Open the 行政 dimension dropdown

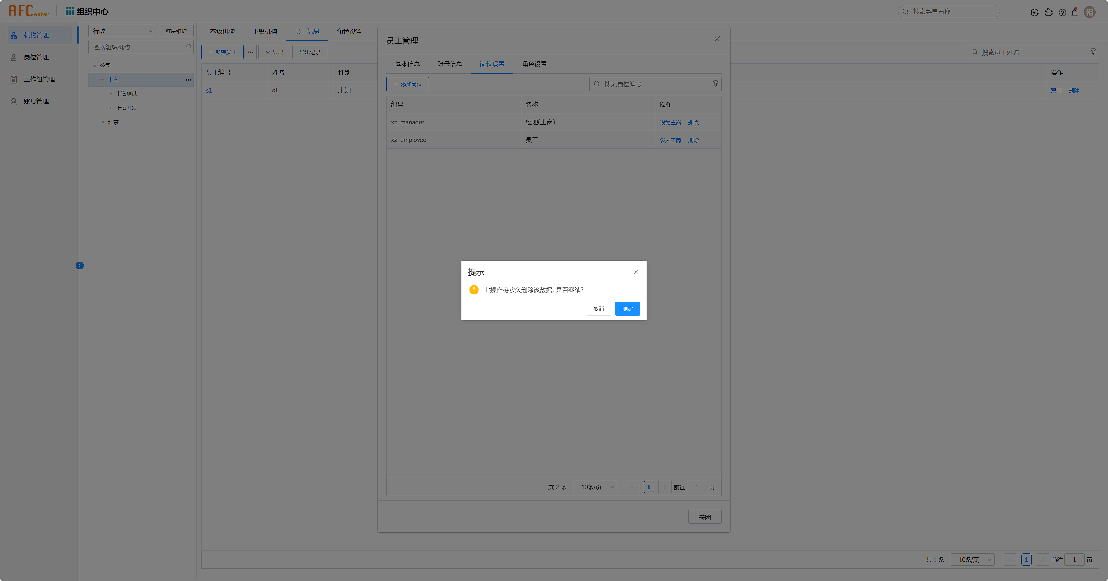[122, 31]
